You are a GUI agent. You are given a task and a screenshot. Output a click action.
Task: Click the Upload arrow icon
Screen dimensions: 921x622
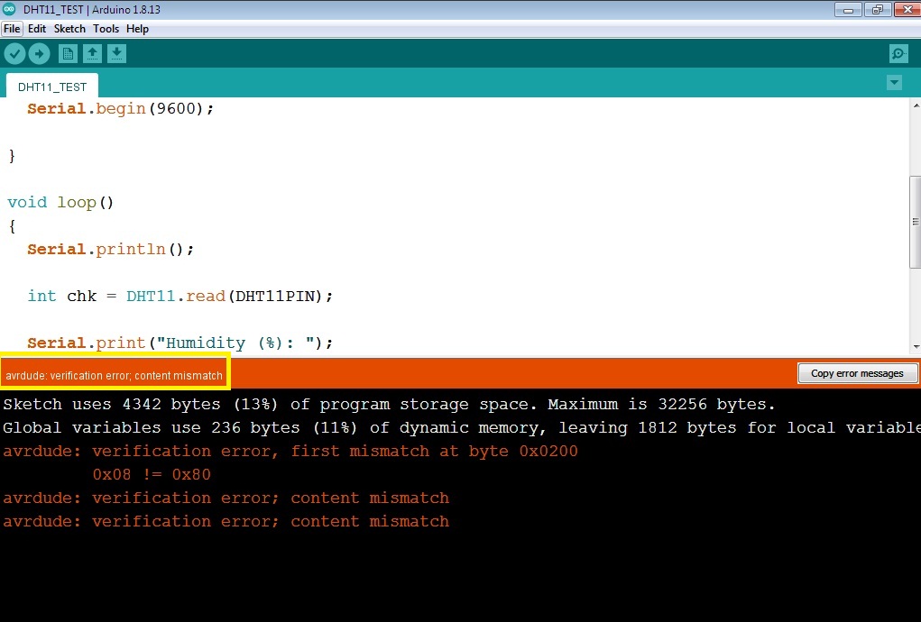pyautogui.click(x=40, y=54)
